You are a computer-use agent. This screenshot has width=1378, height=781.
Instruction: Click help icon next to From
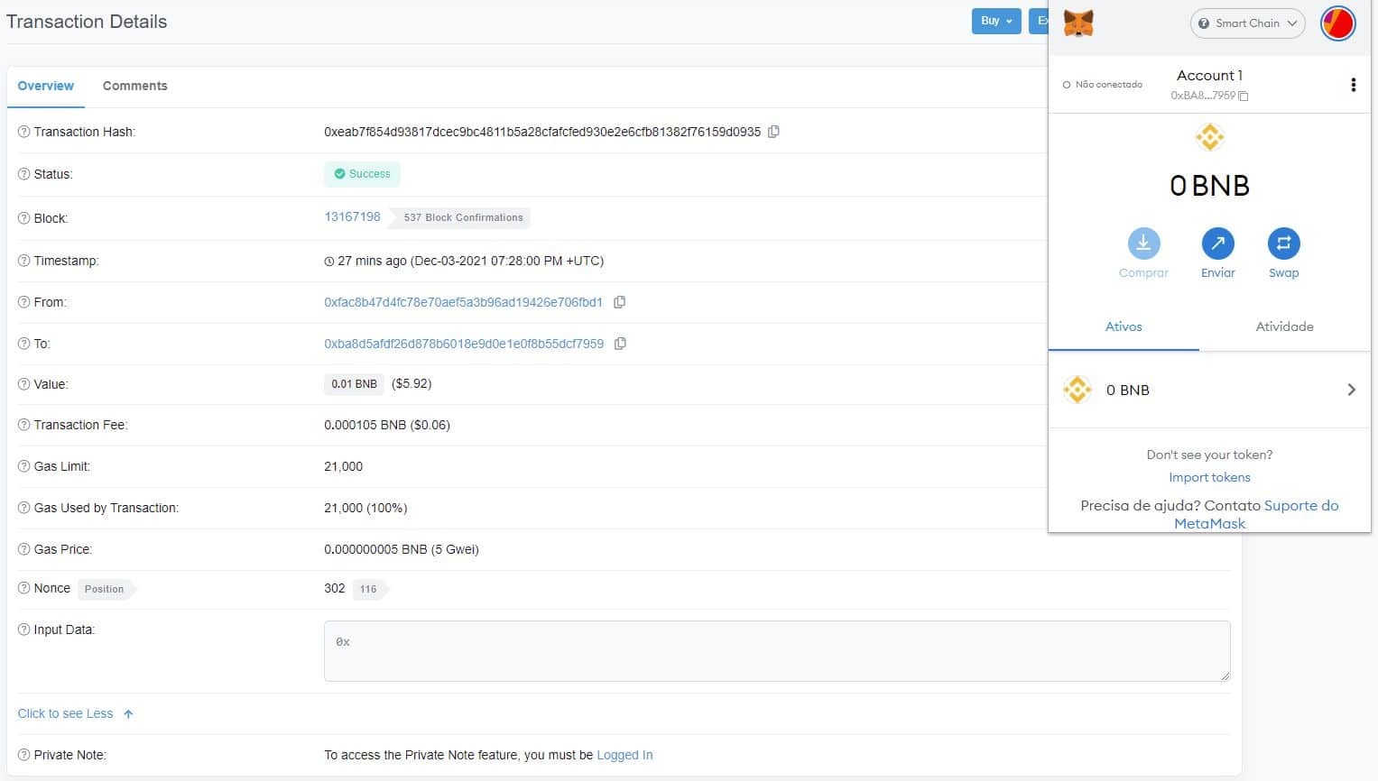tap(24, 302)
